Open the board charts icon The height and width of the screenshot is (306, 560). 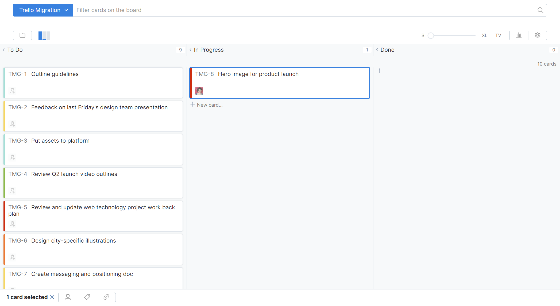519,35
